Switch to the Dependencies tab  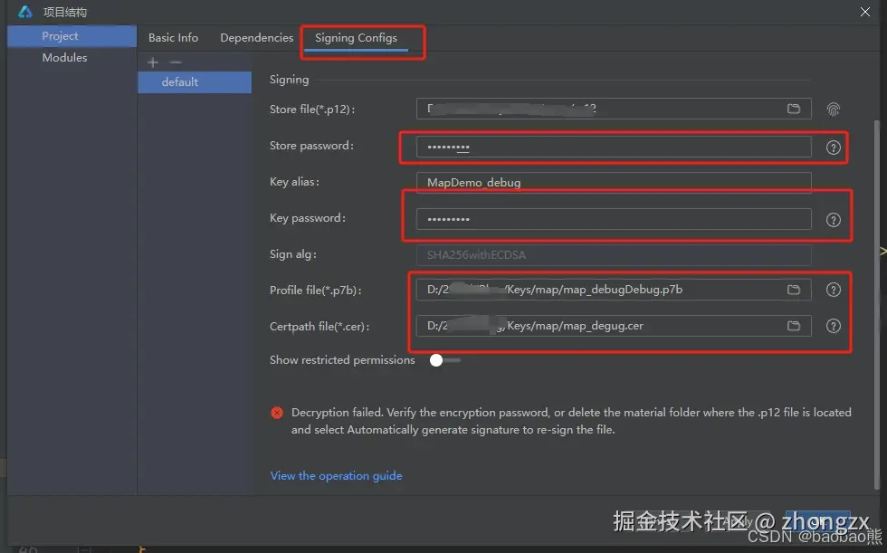coord(256,37)
